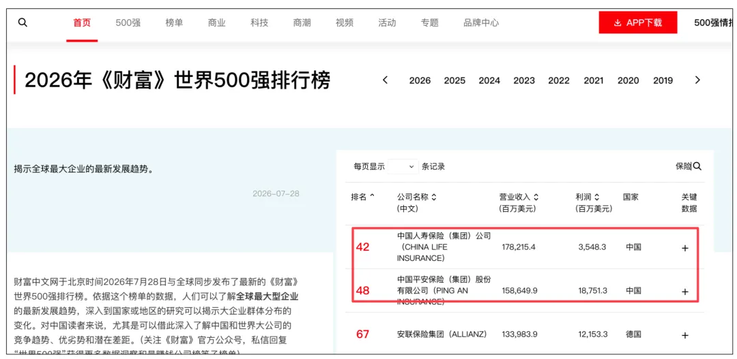Image resolution: width=737 pixels, height=359 pixels.
Task: Click the search icon beside 保险 filter
Action: click(697, 166)
